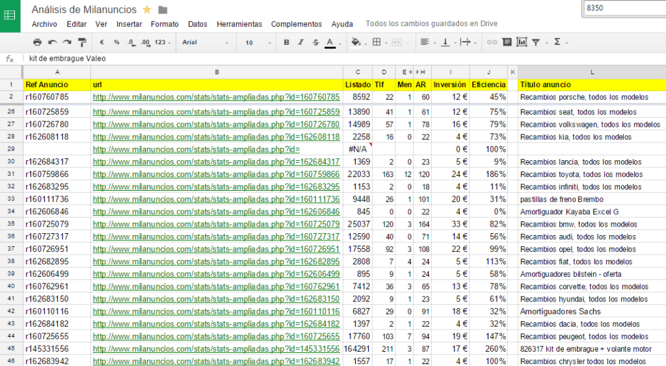666x366 pixels.
Task: Open the stats link for id=160759866
Action: [216, 175]
